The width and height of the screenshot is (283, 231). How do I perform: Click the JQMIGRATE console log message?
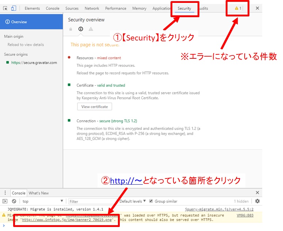(x=56, y=209)
